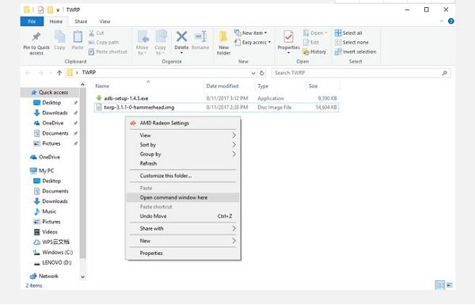Open Music folder under My PC

tap(45, 212)
